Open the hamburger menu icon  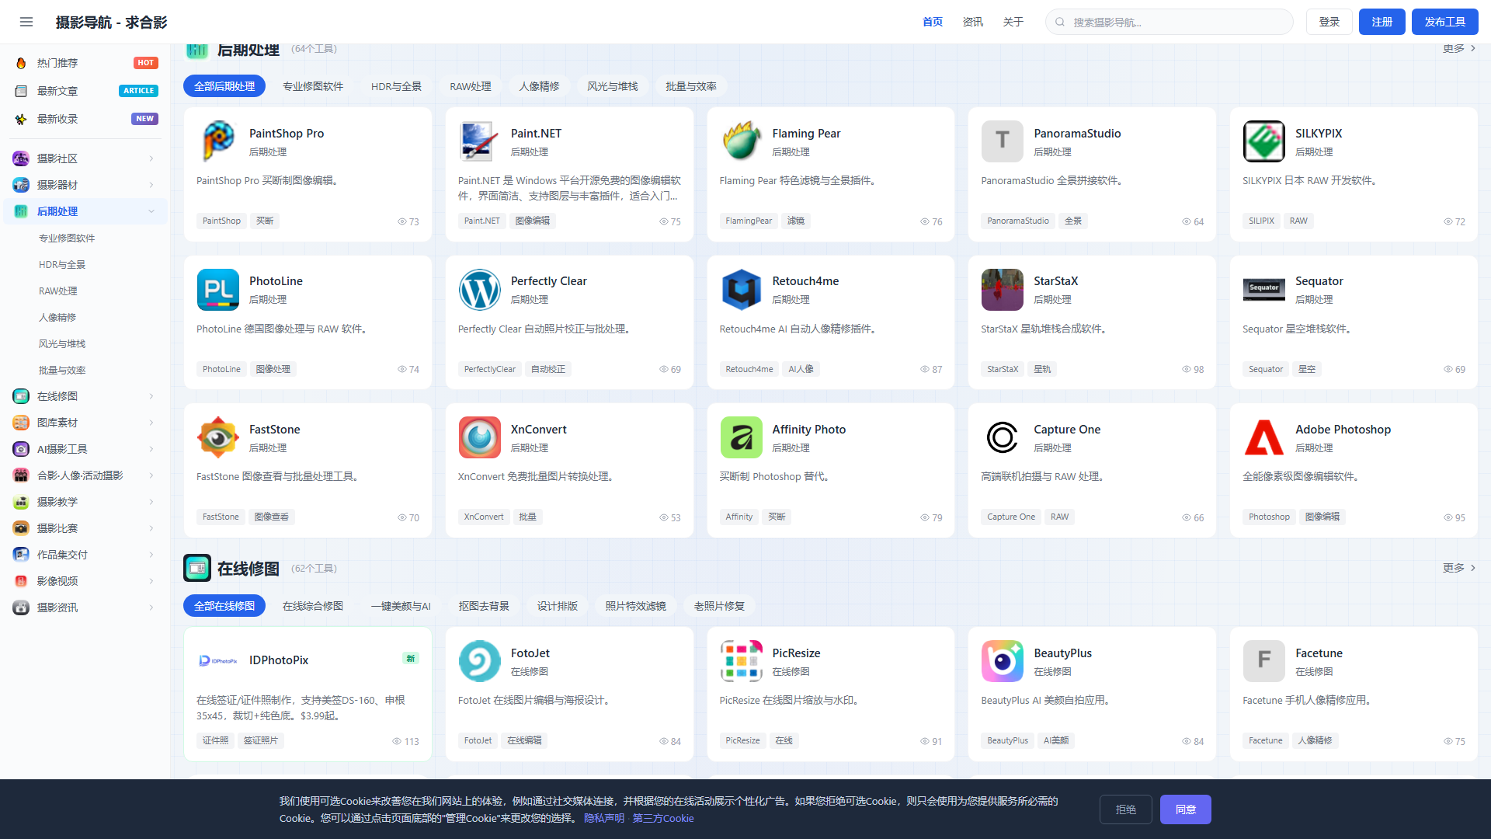[x=26, y=22]
